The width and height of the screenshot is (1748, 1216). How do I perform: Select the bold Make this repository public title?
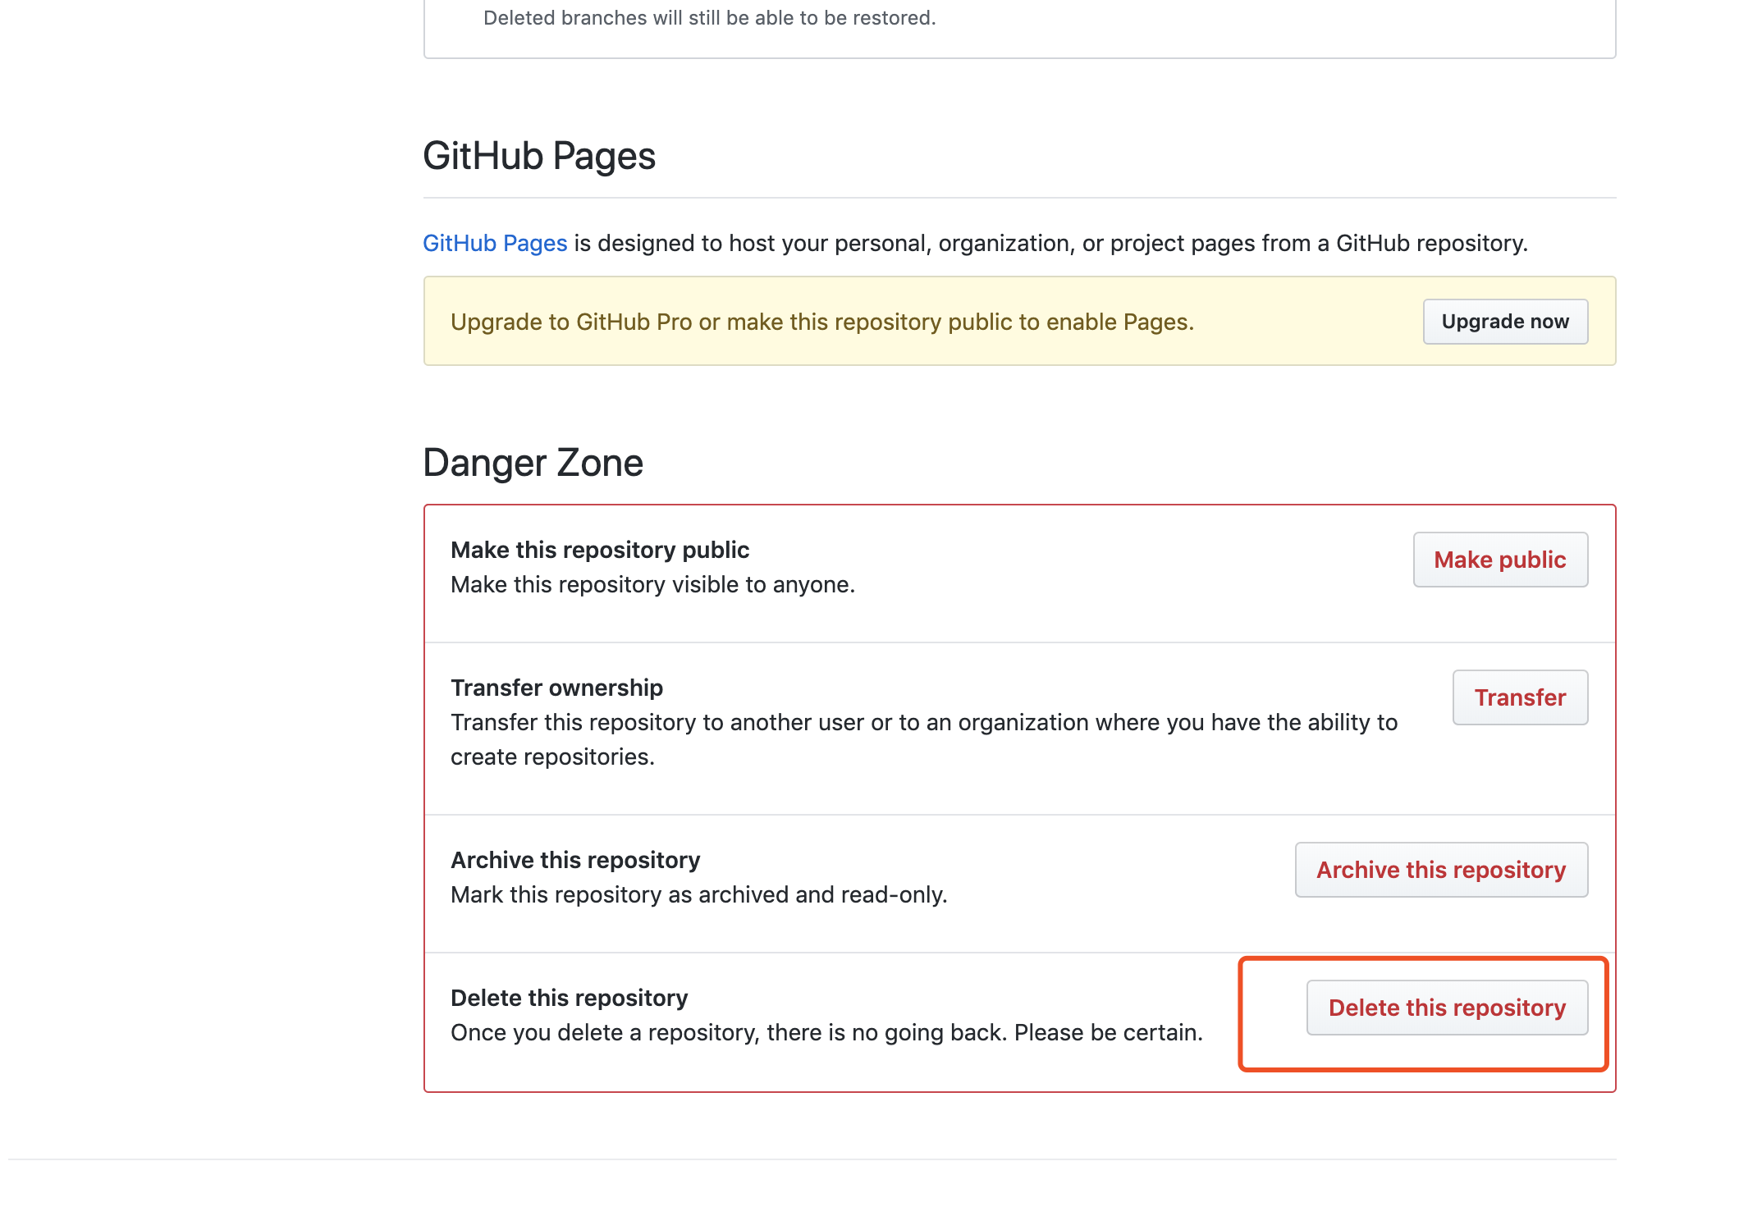[x=599, y=550]
